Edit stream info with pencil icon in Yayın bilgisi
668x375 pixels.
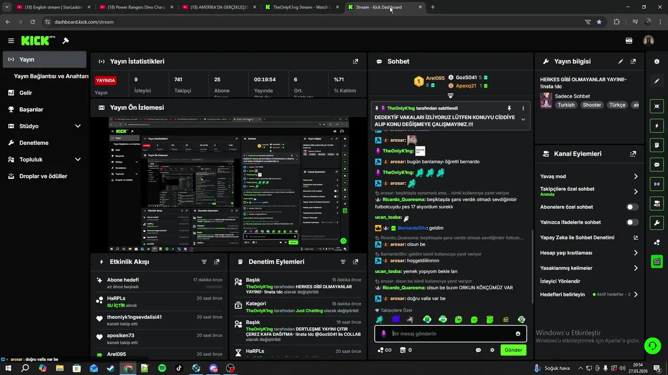621,61
